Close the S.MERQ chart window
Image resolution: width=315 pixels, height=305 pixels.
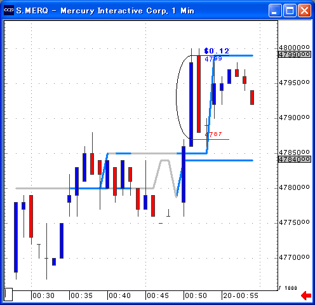click(x=304, y=10)
